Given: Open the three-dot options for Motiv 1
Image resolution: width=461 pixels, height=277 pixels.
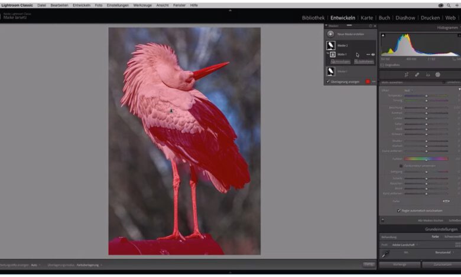Looking at the screenshot, I should click(368, 54).
